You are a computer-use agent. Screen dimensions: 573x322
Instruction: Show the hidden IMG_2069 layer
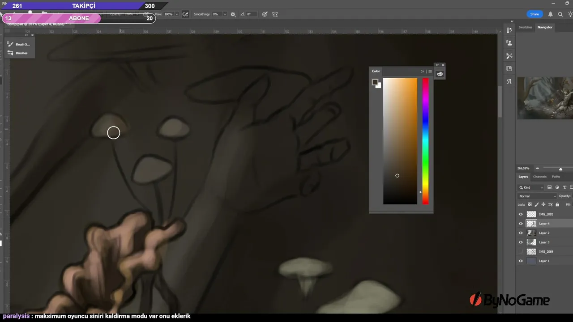(521, 252)
